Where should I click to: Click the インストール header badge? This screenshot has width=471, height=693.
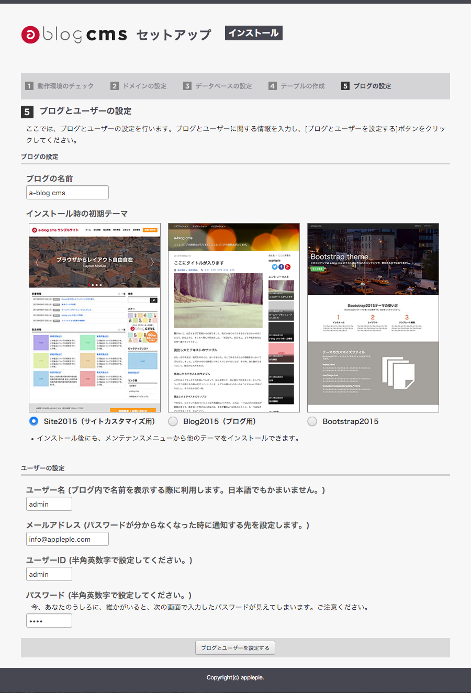point(254,33)
